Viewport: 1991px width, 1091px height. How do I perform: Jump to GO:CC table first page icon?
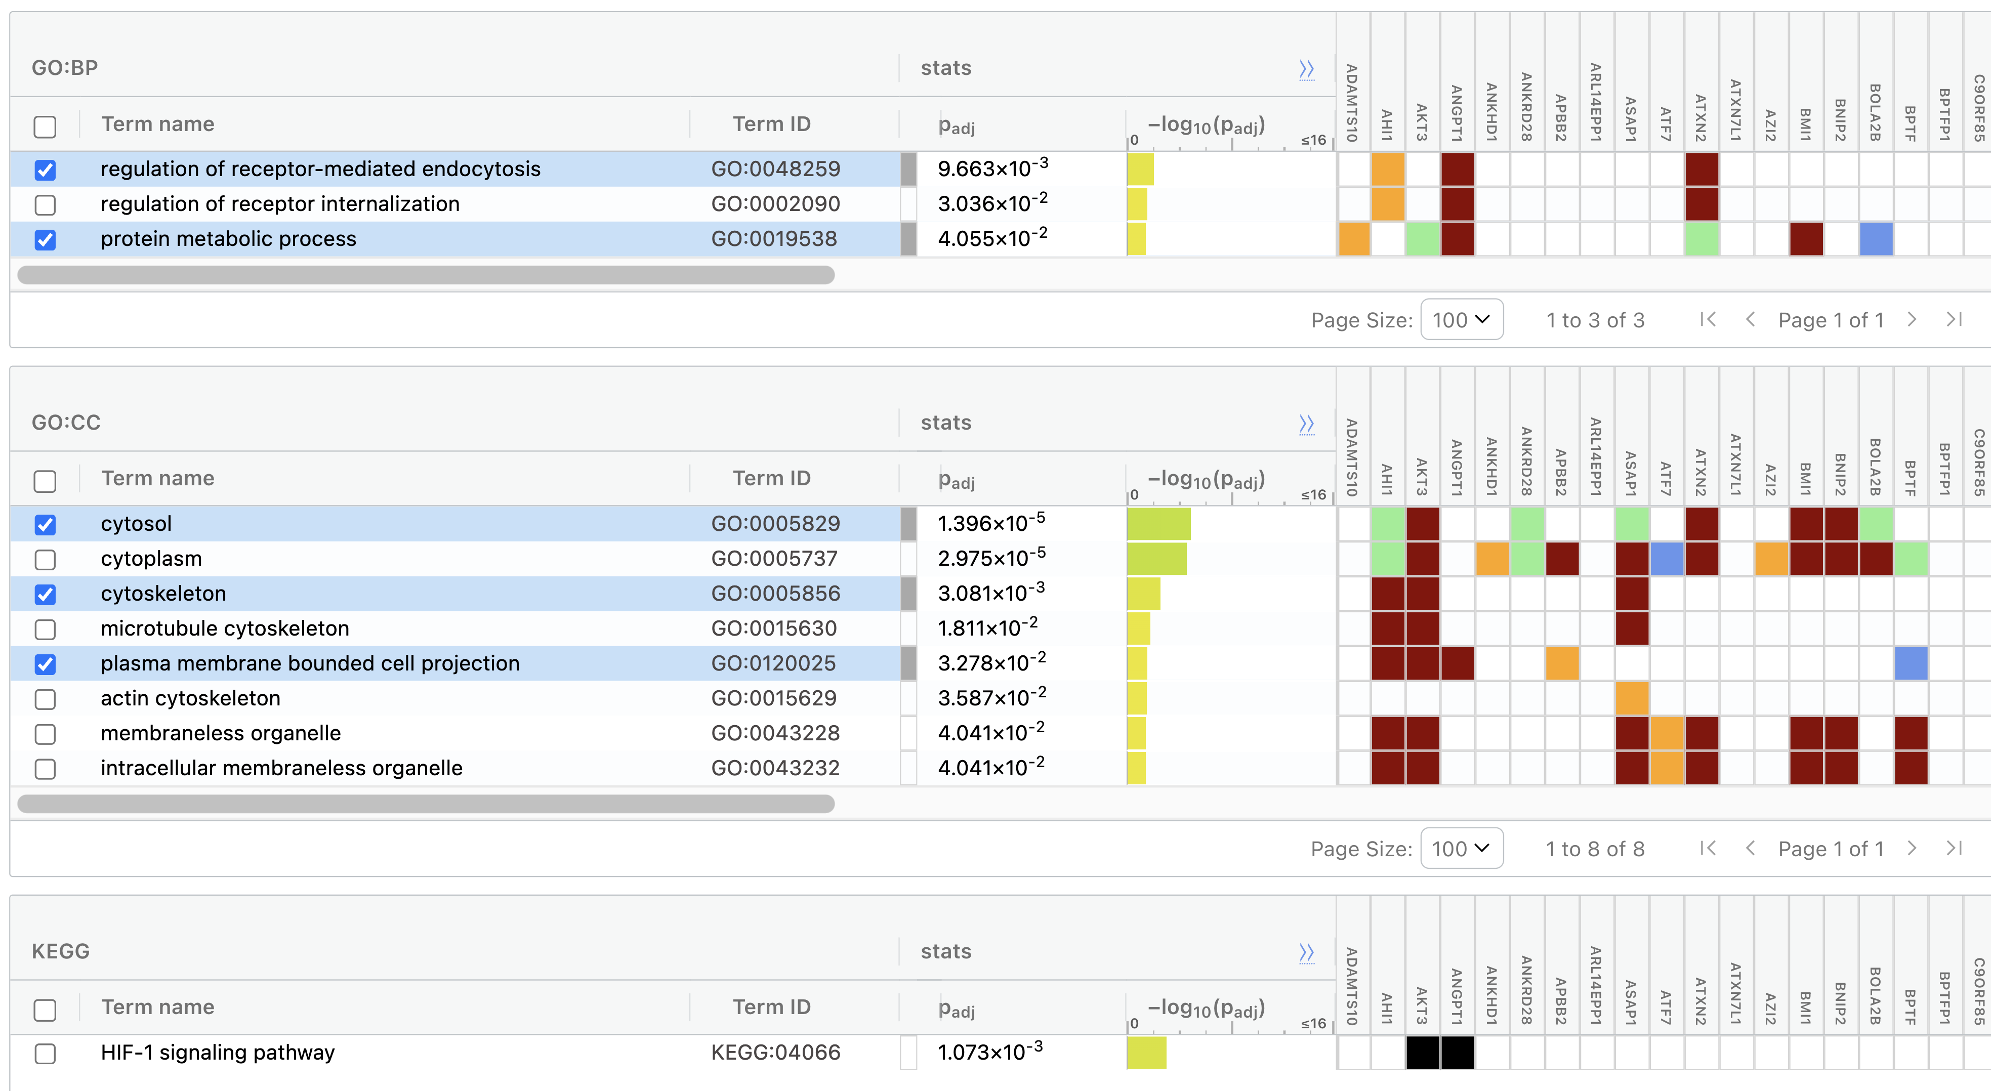click(x=1708, y=849)
